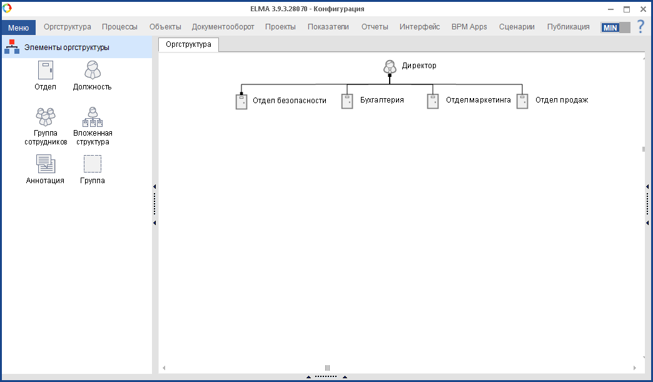Viewport: 653px width, 382px height.
Task: Open the Проекты menu
Action: pos(280,27)
